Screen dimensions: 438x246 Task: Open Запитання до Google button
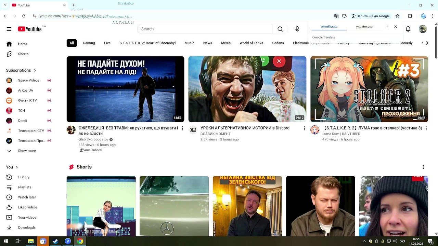tap(371, 16)
